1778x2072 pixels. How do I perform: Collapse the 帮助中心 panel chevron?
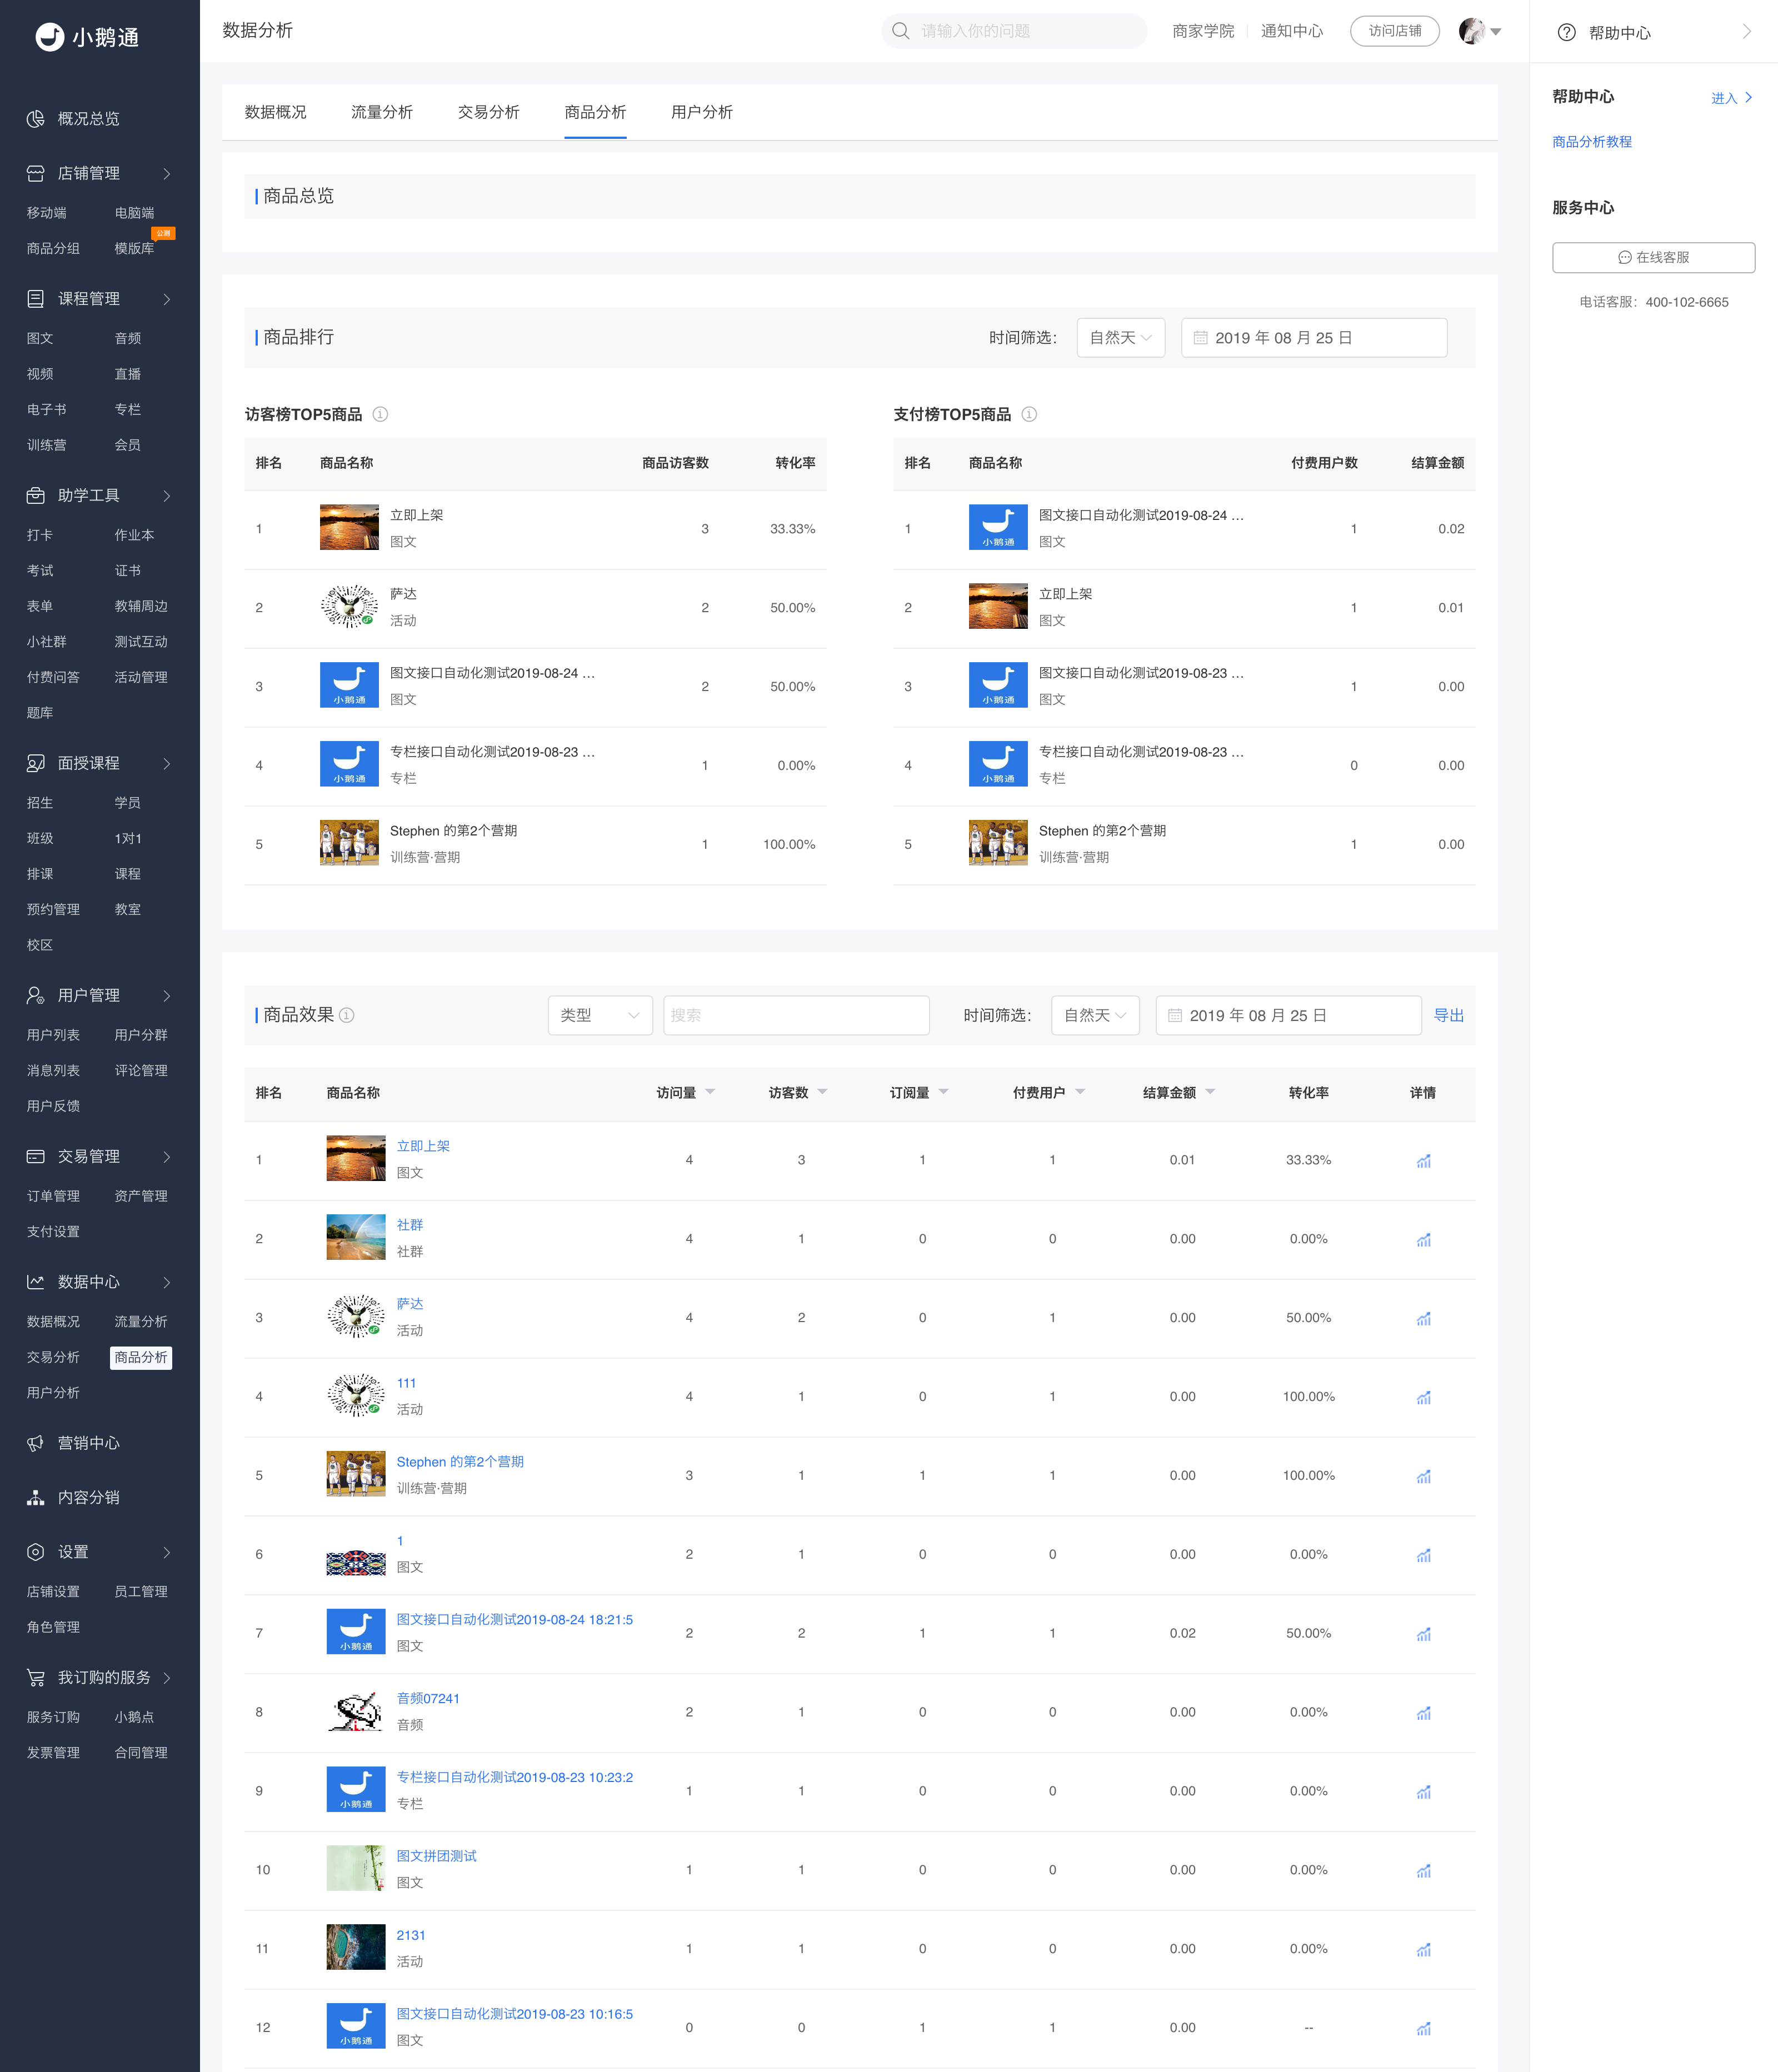tap(1746, 32)
